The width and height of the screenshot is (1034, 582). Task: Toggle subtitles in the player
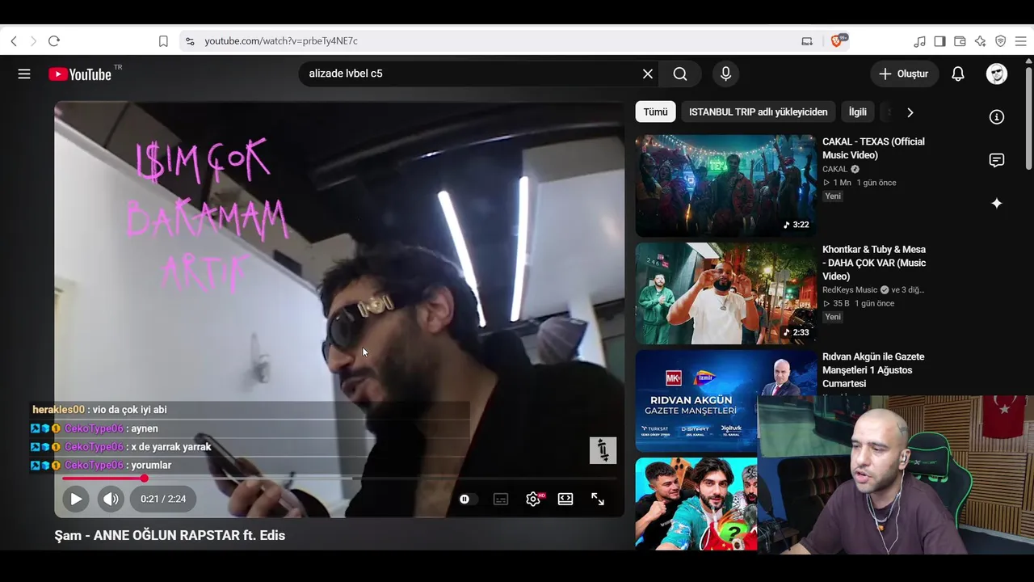pos(501,500)
